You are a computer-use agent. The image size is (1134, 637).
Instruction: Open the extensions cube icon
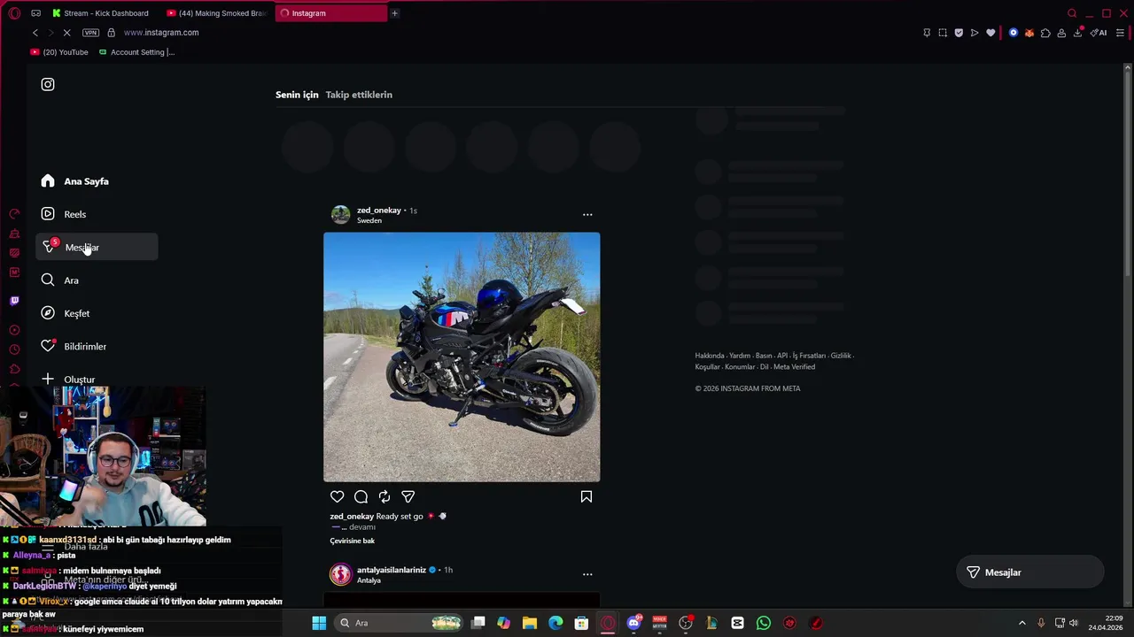pyautogui.click(x=1045, y=33)
